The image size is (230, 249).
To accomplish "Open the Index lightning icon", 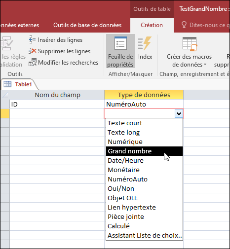I will tap(145, 43).
